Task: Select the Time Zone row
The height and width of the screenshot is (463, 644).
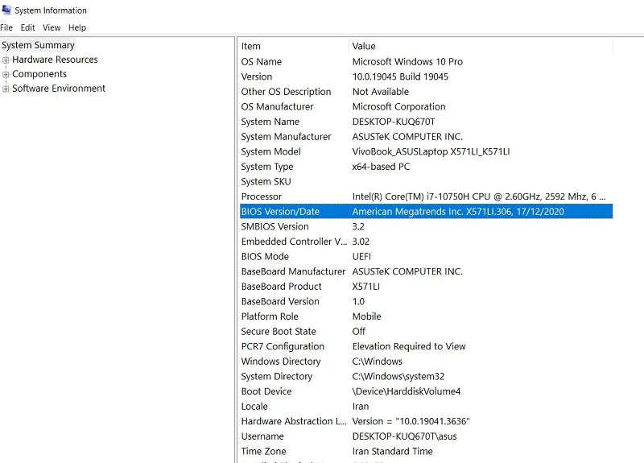Action: (426, 452)
